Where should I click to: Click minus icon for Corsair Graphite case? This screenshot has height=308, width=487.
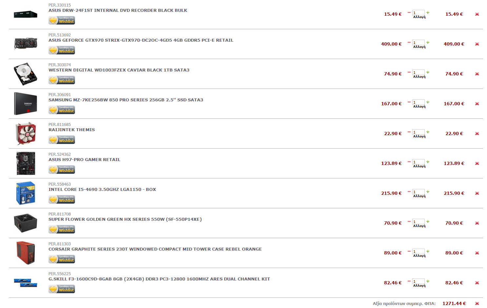[x=409, y=251]
